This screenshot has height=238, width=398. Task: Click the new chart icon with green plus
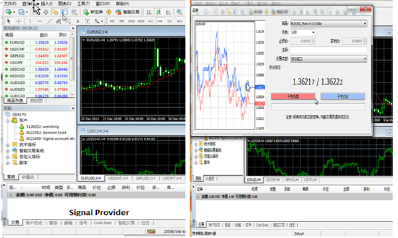[9, 12]
